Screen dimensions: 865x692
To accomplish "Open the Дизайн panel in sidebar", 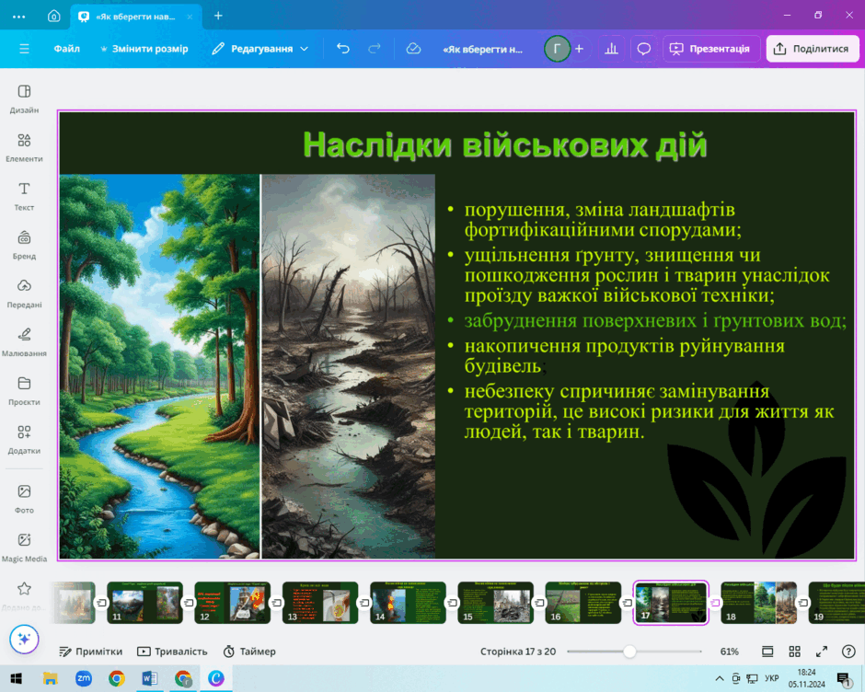I will 24,98.
